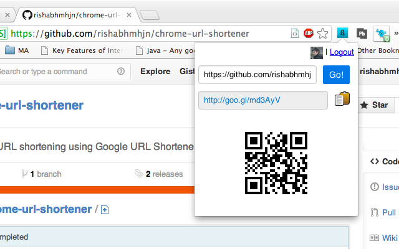This screenshot has height=249, width=399.
Task: Click the rishabhmhjn username link
Action: [379, 72]
